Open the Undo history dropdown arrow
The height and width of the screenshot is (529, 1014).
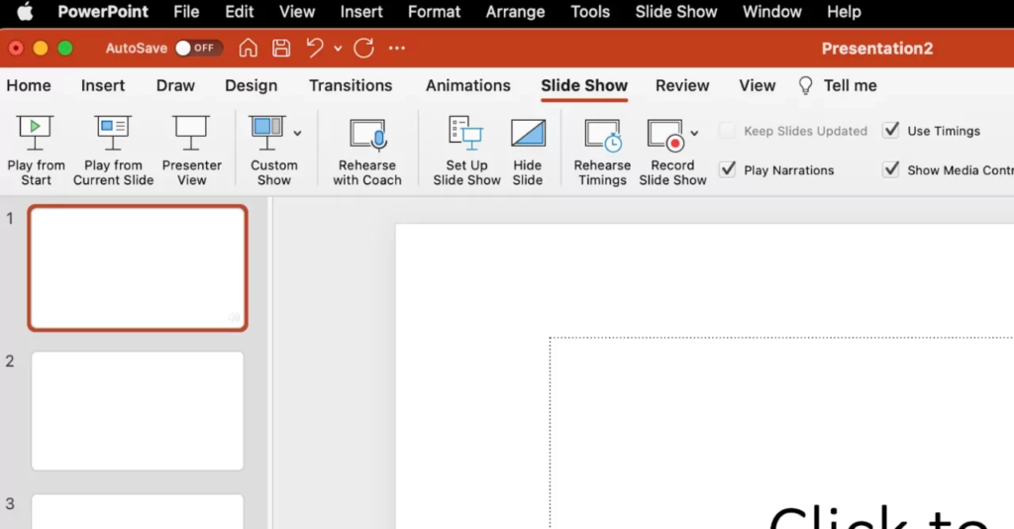pyautogui.click(x=338, y=48)
